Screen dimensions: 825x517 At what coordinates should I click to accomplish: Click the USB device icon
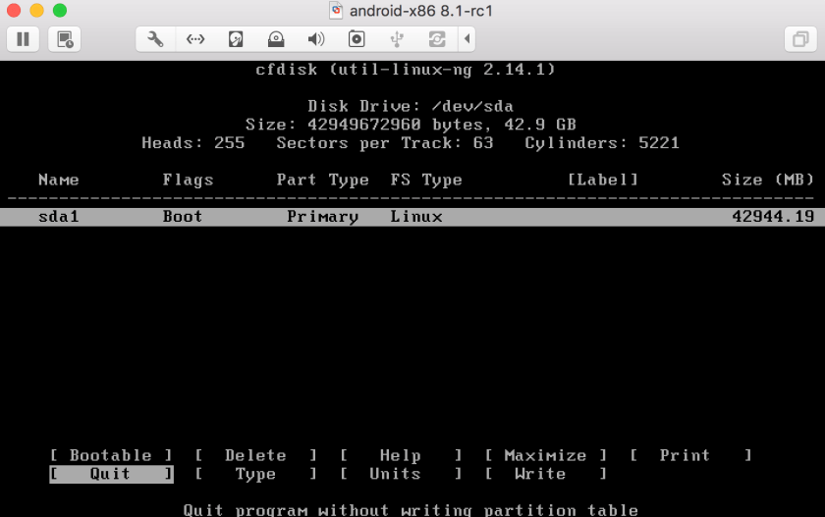pyautogui.click(x=397, y=39)
